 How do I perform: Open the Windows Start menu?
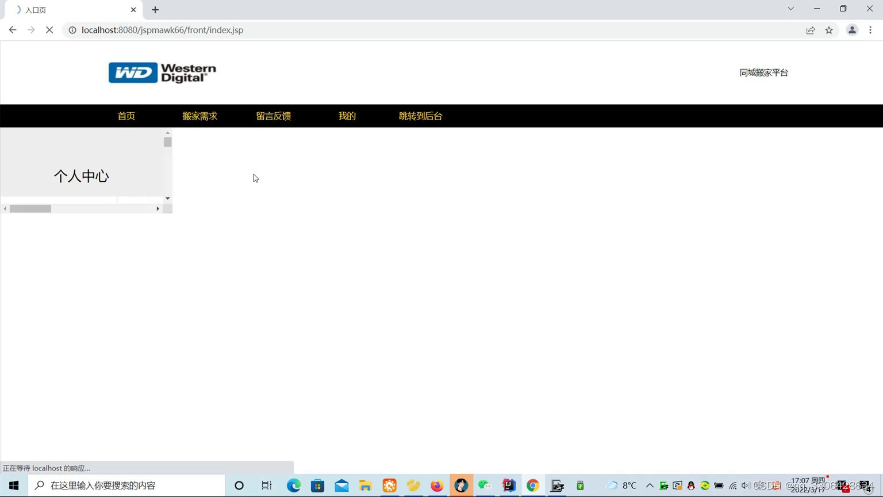(x=14, y=485)
